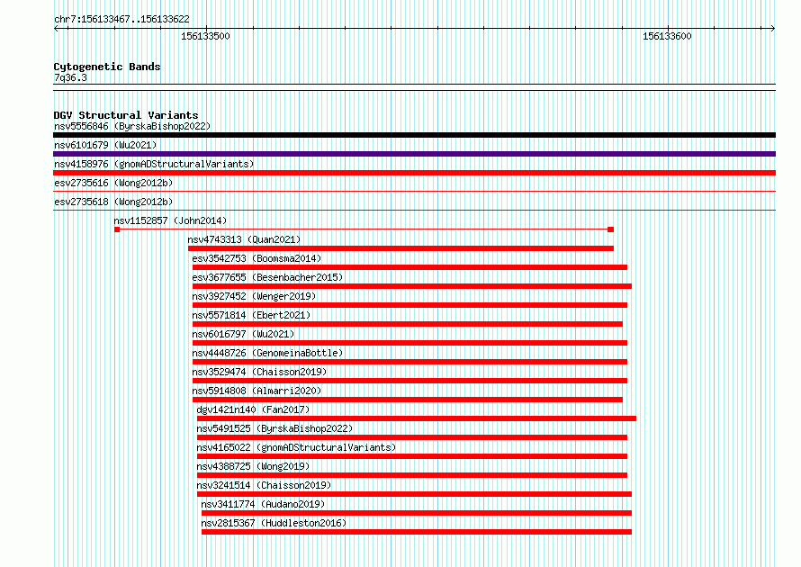Select the esv3677655 red bar
This screenshot has width=801, height=567.
click(412, 286)
